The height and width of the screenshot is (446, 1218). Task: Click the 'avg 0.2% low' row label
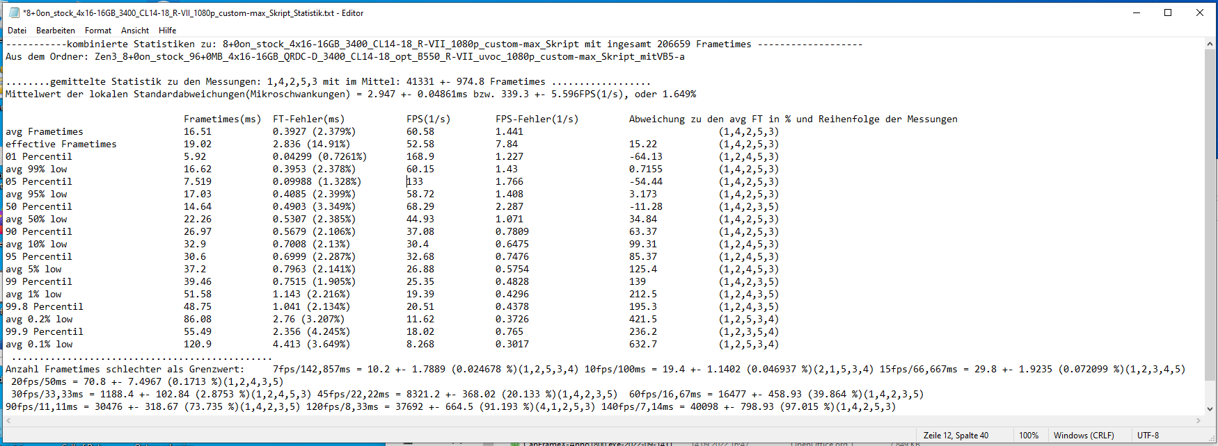[x=39, y=320]
